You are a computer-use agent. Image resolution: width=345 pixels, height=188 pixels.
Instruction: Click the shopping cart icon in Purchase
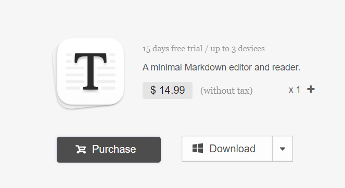[x=81, y=150]
